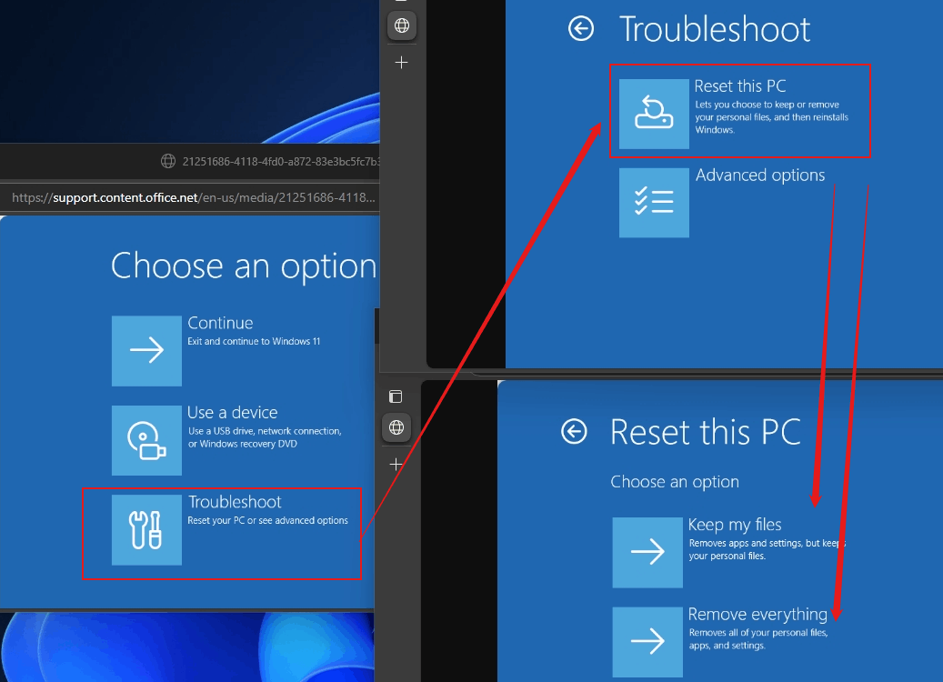The width and height of the screenshot is (943, 682).
Task: Open tab actions menu icon above the lower globe
Action: coord(396,396)
